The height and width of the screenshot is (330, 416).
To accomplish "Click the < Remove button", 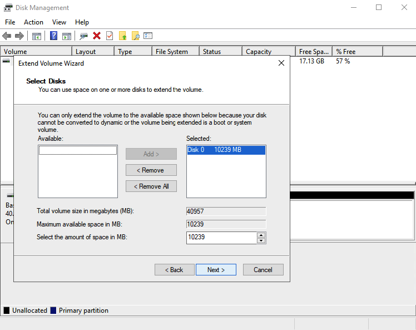I will [x=151, y=170].
